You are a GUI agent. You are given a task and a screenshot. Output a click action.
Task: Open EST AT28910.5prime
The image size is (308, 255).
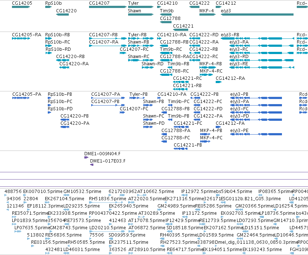point(147,250)
